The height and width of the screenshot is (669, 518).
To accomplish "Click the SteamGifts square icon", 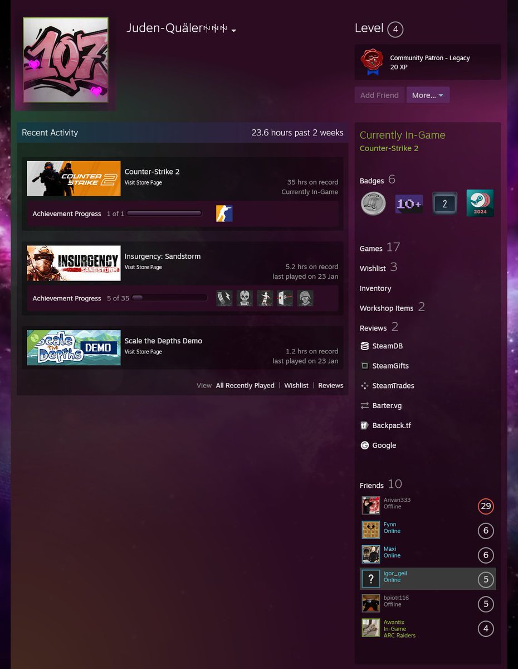I will coord(365,366).
